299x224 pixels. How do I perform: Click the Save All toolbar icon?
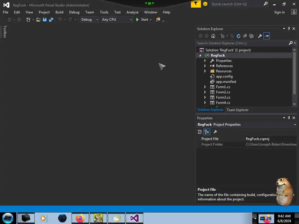[x=51, y=20]
